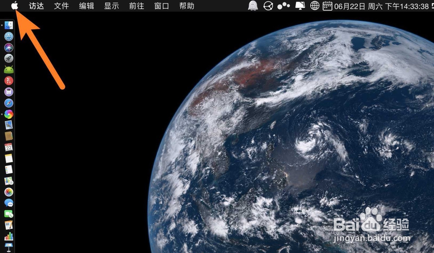Click the ghost icon in the menu bar
Screen dimensions: 434x253
(x=253, y=6)
